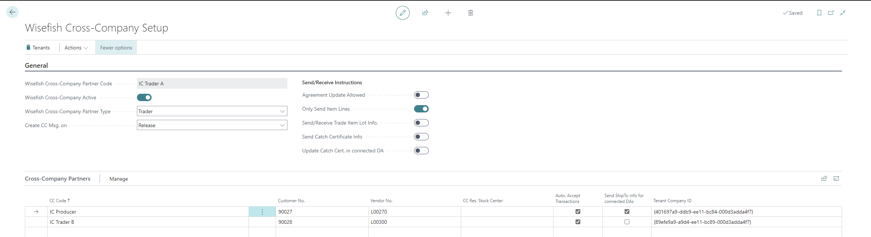Toggle Update Catch Cert. in connected DA
Screen dimensions: 871x237
(x=421, y=151)
